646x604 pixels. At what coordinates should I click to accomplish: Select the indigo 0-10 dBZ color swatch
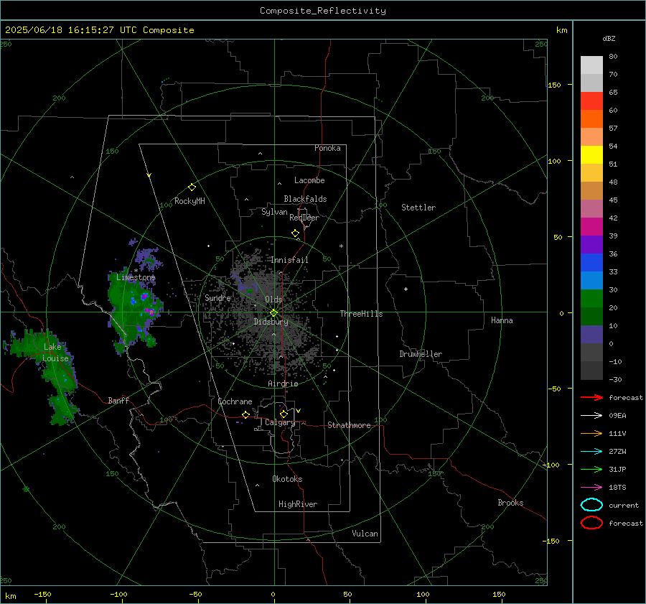coord(591,335)
